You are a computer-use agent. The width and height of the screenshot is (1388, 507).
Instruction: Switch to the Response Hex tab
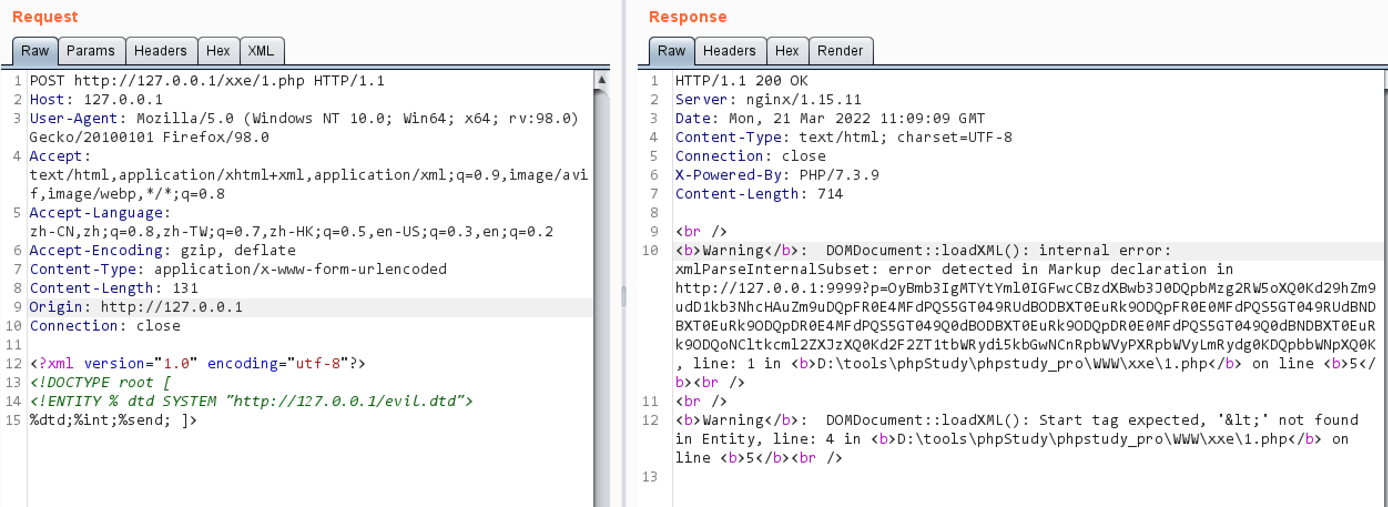point(787,51)
